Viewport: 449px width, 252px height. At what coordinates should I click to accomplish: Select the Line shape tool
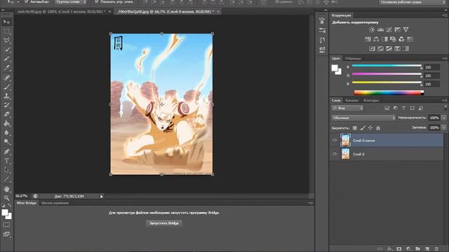click(x=7, y=179)
